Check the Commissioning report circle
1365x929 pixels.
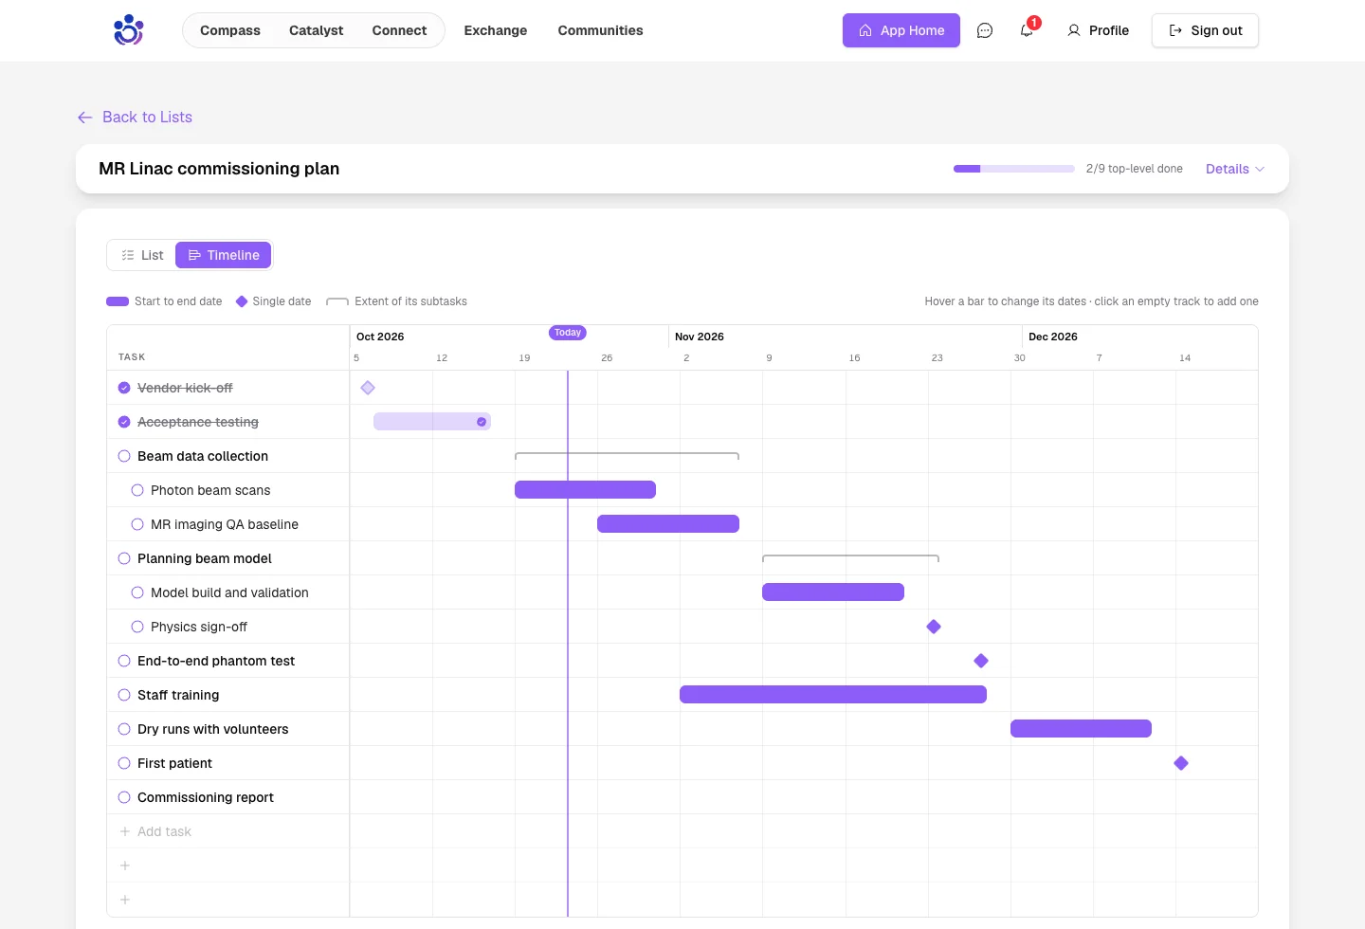tap(124, 797)
